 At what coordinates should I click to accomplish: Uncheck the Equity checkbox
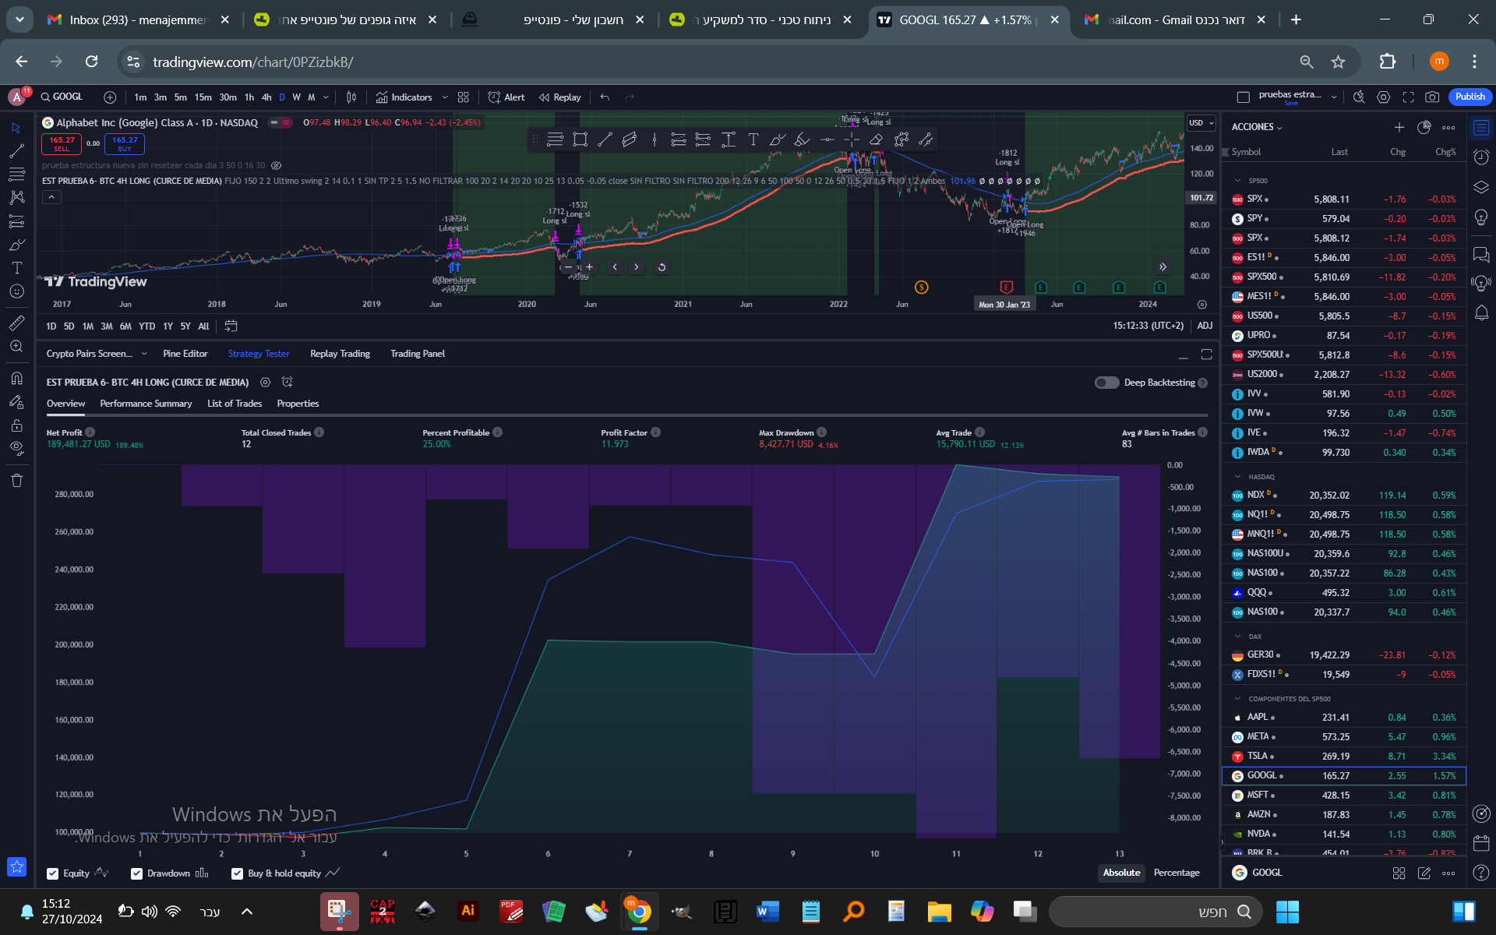pos(53,873)
